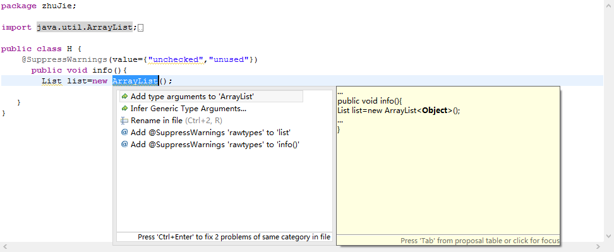Viewport: 614px width, 252px height.
Task: Click the Rename in file icon
Action: 125,121
